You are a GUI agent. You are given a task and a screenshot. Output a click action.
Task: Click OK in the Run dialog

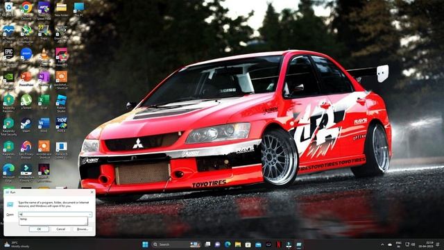(x=39, y=228)
